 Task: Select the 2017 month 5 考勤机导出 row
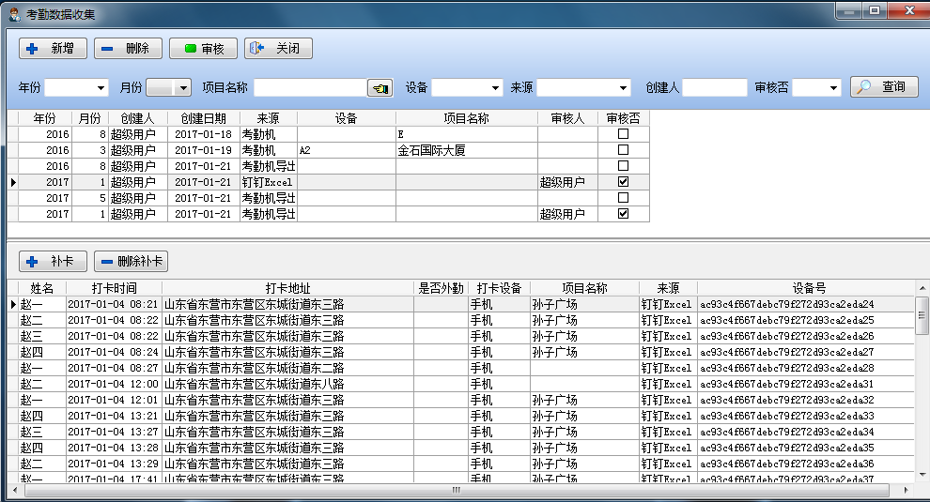(x=282, y=198)
